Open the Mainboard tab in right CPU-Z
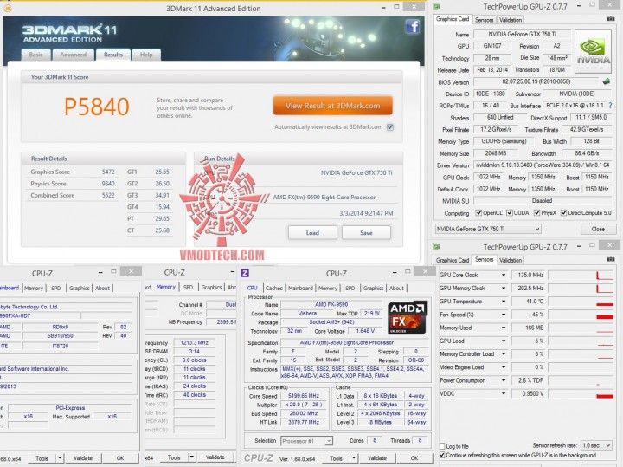This screenshot has height=467, width=623. pos(300,288)
